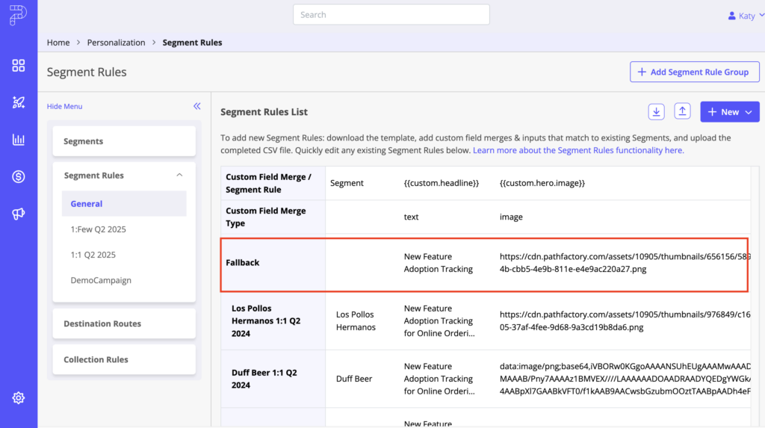Viewport: 765px width, 428px height.
Task: Open Learn more about Segment Rules link
Action: pos(578,150)
